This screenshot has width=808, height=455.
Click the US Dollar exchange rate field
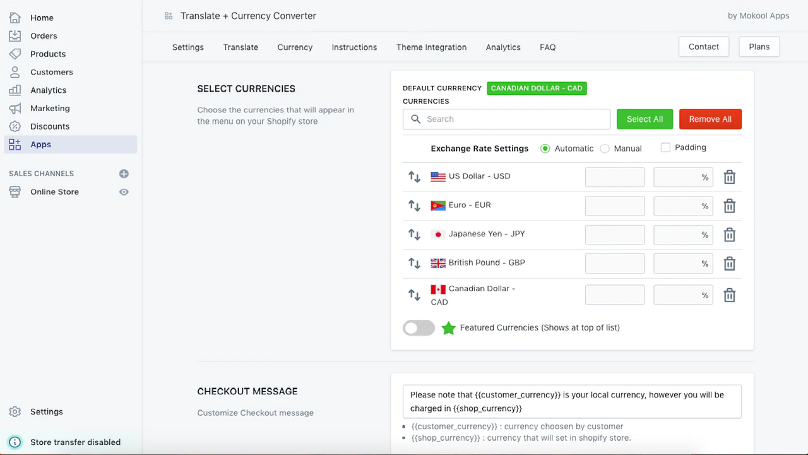tap(615, 177)
